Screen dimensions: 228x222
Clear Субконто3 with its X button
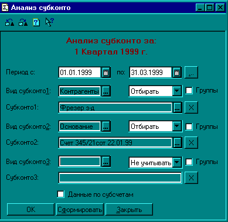pos(191,177)
